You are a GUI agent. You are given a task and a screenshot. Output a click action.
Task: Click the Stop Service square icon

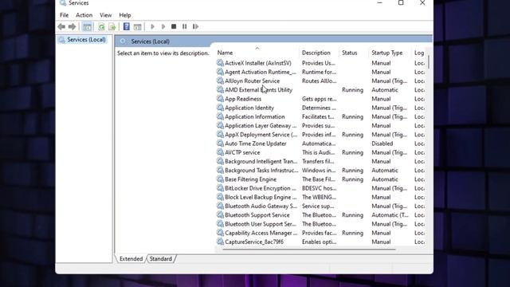(x=174, y=26)
